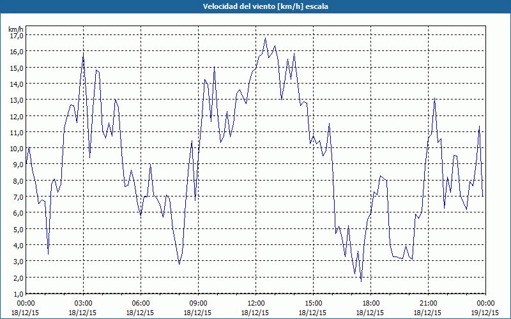Click the 'km/h' unit label
The width and height of the screenshot is (511, 319).
coord(16,29)
